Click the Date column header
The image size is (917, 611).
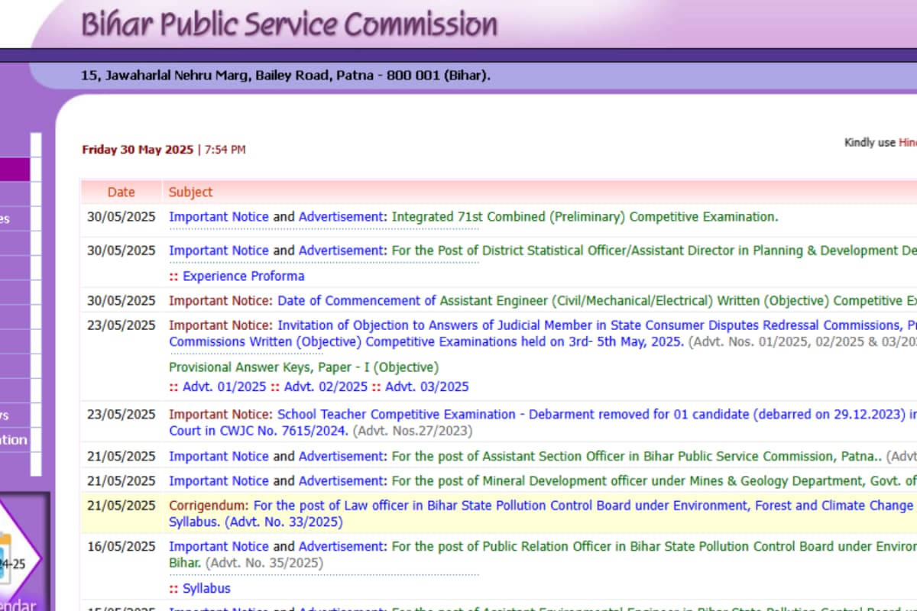121,192
